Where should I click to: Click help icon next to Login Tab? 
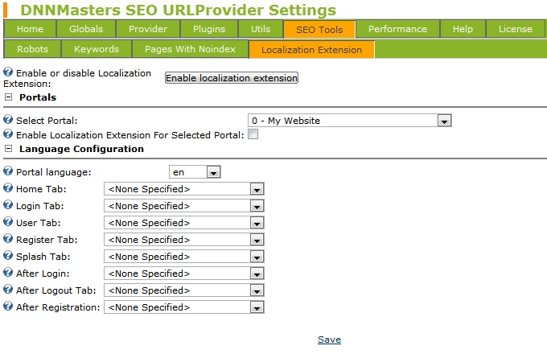point(8,204)
